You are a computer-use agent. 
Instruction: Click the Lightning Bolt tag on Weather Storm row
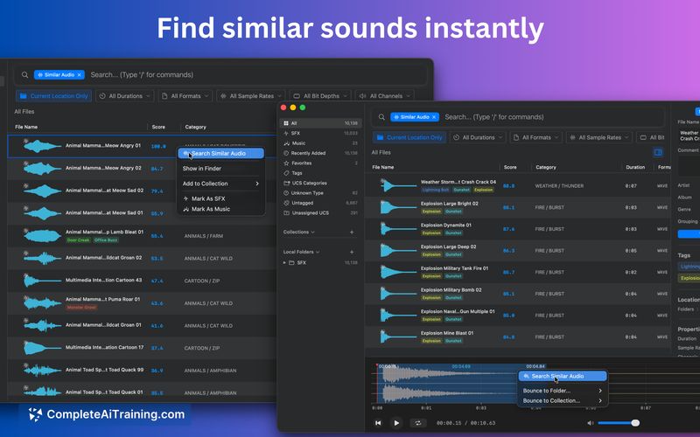436,190
